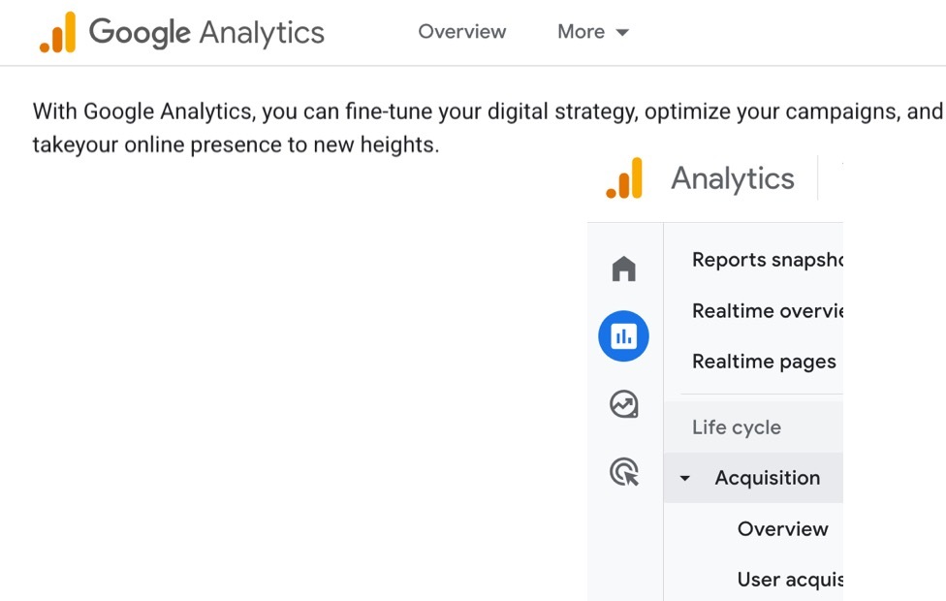Click the Life cycle section label
946x601 pixels.
736,427
